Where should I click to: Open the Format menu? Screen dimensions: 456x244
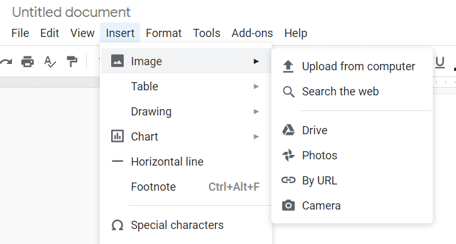pos(164,33)
